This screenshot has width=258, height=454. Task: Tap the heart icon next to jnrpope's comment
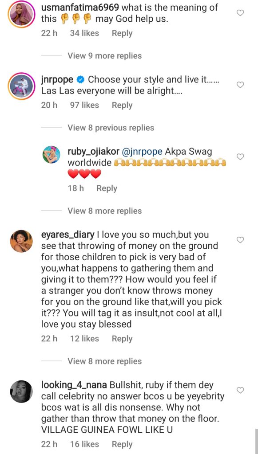[240, 85]
